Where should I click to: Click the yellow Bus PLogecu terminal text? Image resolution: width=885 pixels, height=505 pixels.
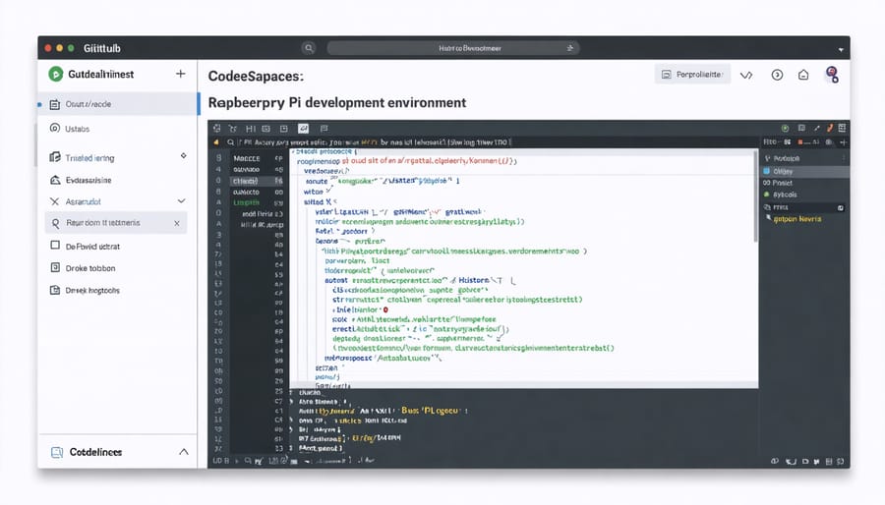click(430, 411)
